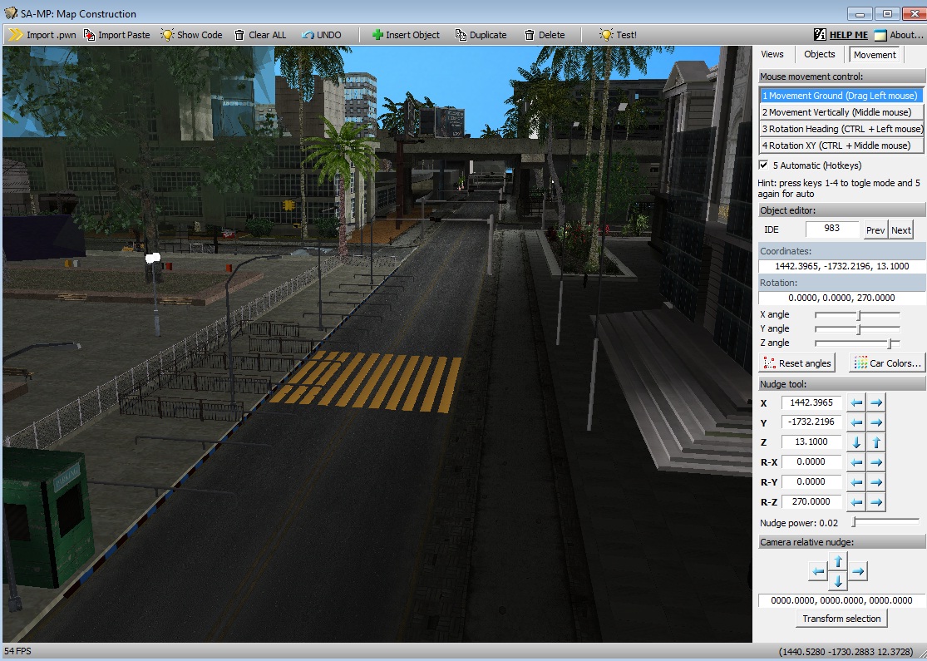Image resolution: width=927 pixels, height=661 pixels.
Task: Undo the last action with UNDO
Action: (x=321, y=35)
